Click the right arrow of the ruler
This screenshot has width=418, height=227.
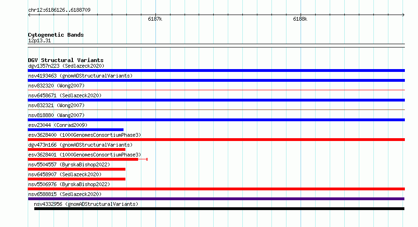(x=403, y=15)
